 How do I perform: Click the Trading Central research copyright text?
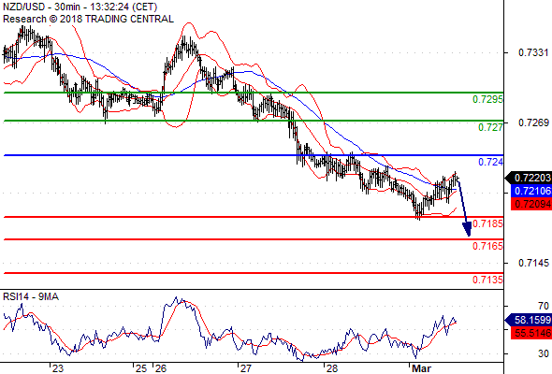[88, 19]
